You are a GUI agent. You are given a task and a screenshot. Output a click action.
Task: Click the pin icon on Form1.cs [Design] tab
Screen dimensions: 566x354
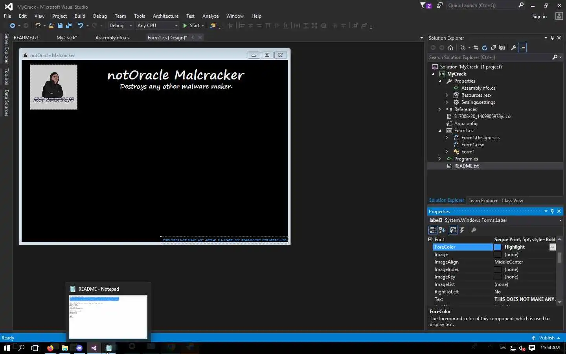coord(193,37)
